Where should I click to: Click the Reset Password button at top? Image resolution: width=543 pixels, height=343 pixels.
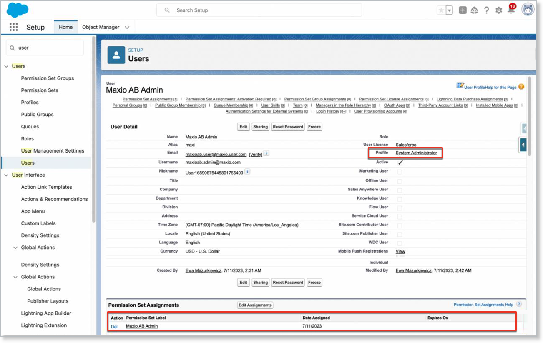point(288,127)
